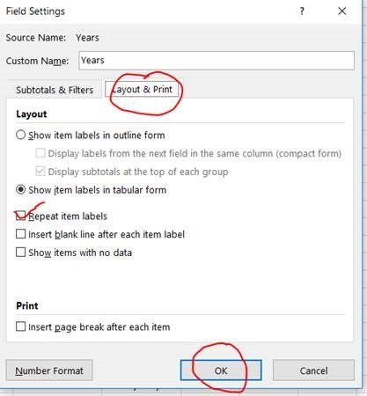The width and height of the screenshot is (367, 396).
Task: Toggle Display subtotals at top of each group
Action: 40,172
